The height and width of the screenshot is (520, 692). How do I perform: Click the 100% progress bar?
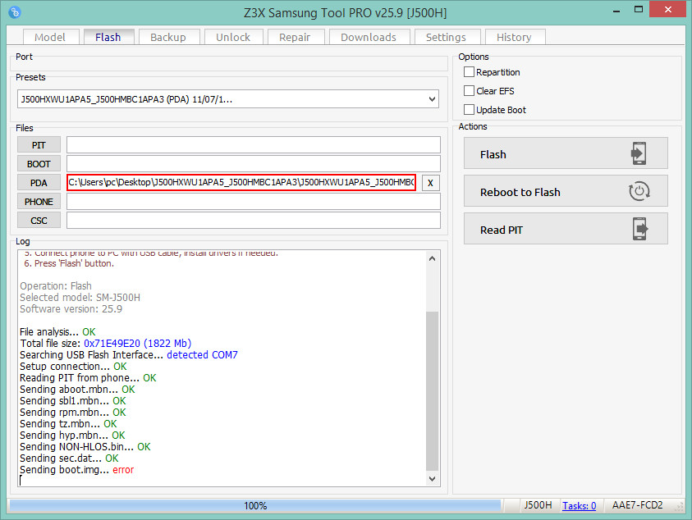point(255,505)
